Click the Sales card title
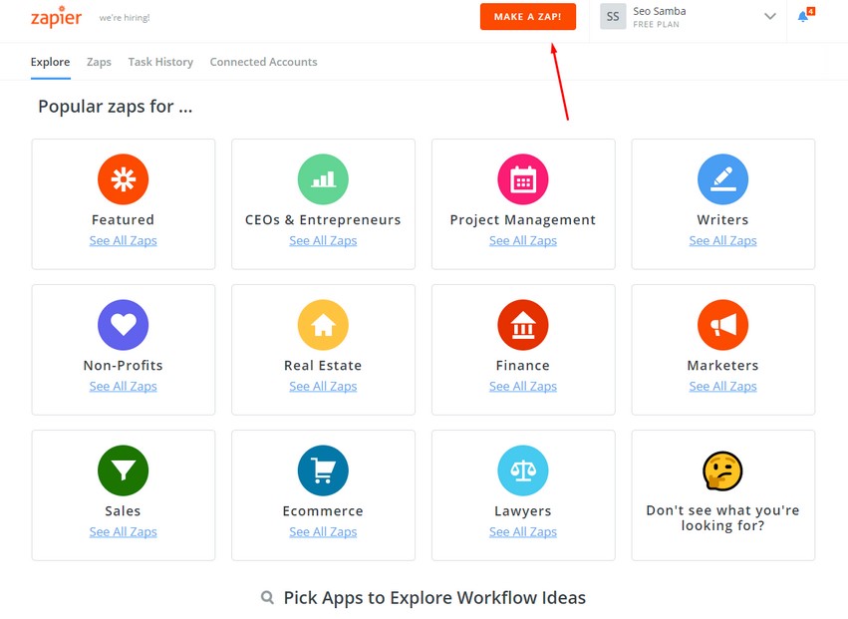 point(124,510)
